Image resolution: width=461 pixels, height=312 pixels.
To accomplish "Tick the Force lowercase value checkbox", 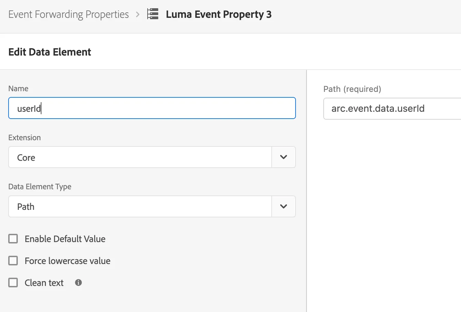I will coord(13,261).
